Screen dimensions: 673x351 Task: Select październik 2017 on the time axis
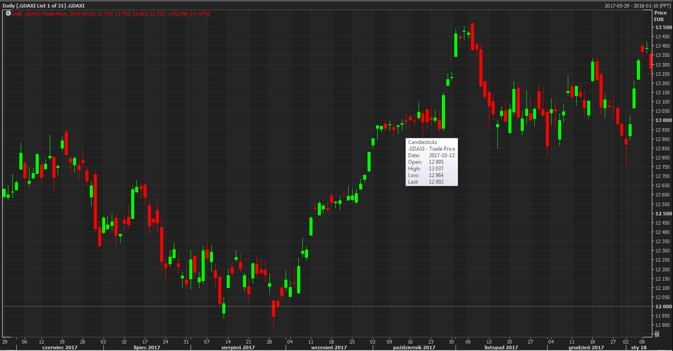[x=414, y=347]
